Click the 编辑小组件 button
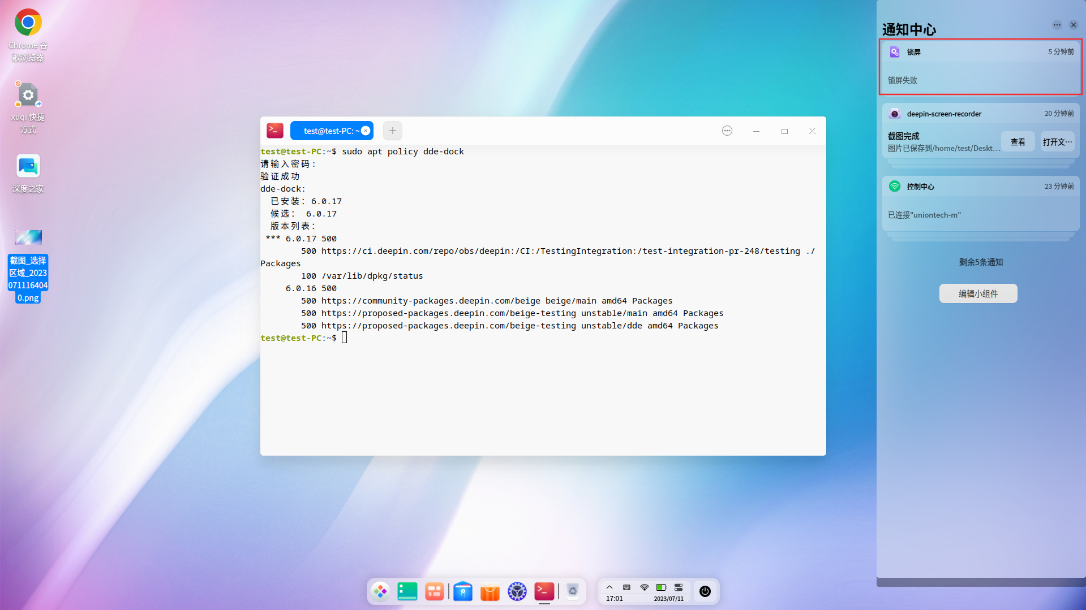 pyautogui.click(x=978, y=293)
